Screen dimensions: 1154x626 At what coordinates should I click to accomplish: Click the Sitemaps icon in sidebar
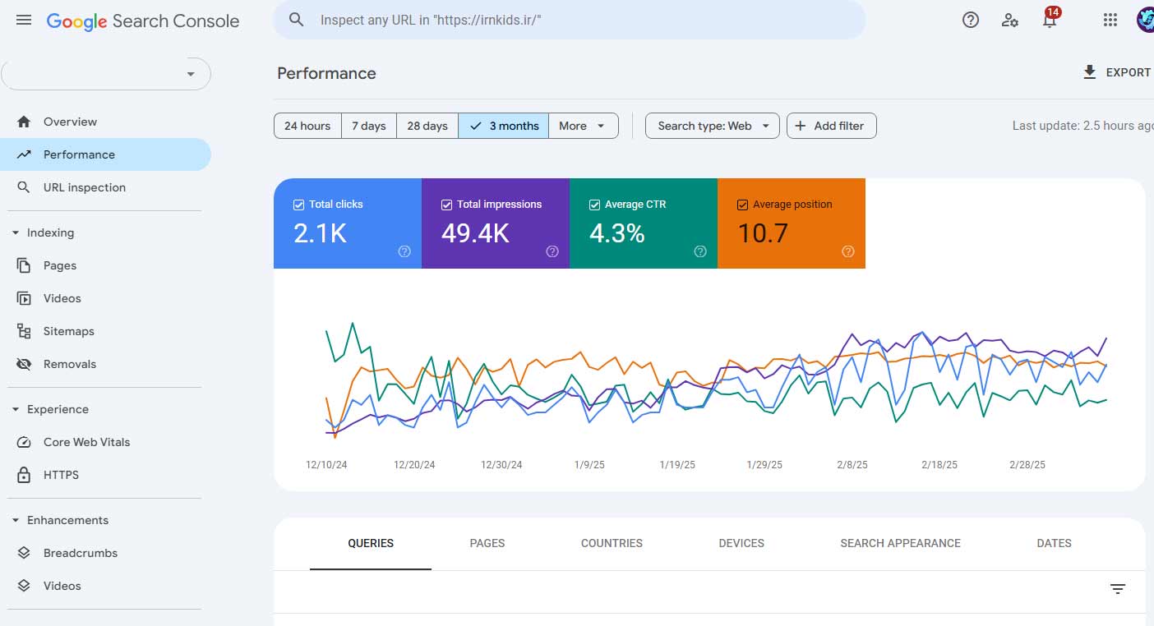click(25, 331)
